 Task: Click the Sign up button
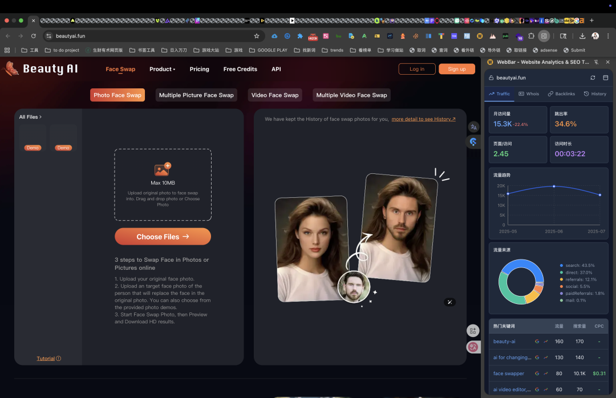pos(456,69)
